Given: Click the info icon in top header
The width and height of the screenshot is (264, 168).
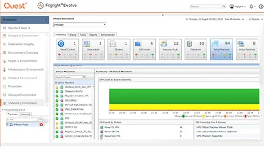Looking at the screenshot, I should click(261, 6).
